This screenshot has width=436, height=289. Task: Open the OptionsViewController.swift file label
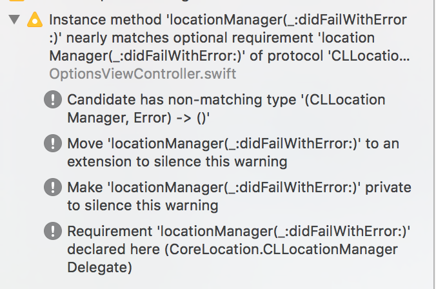[x=143, y=74]
